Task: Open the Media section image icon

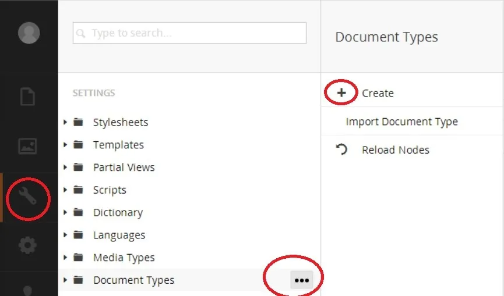Action: coord(28,145)
